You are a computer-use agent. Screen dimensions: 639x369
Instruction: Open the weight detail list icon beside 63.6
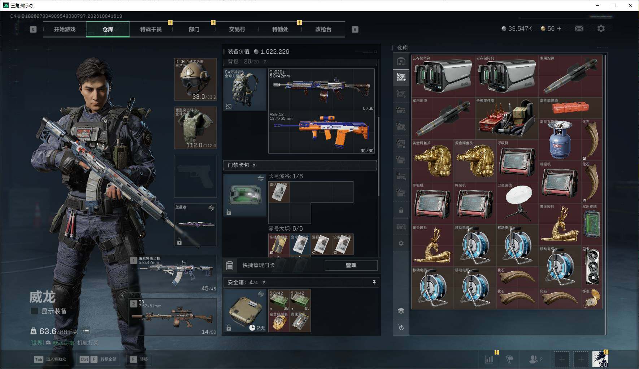(86, 330)
